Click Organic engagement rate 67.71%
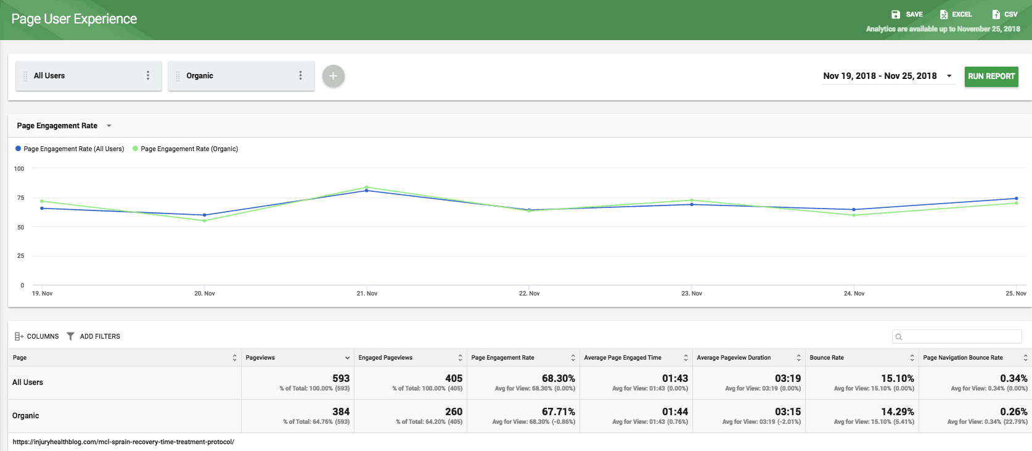Image resolution: width=1032 pixels, height=451 pixels. pos(559,412)
